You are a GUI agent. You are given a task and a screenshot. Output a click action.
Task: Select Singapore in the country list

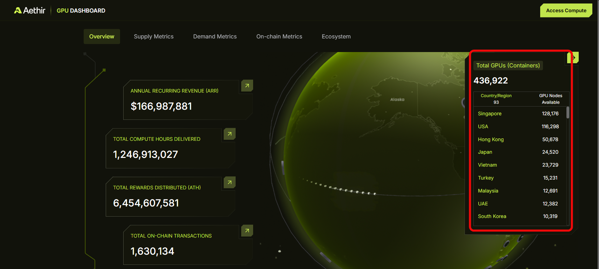tap(490, 114)
